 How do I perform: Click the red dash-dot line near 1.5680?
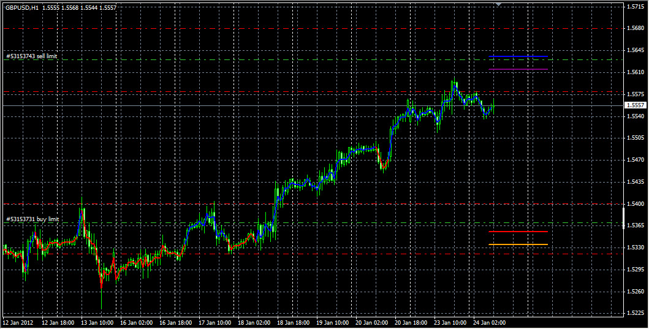pos(313,29)
